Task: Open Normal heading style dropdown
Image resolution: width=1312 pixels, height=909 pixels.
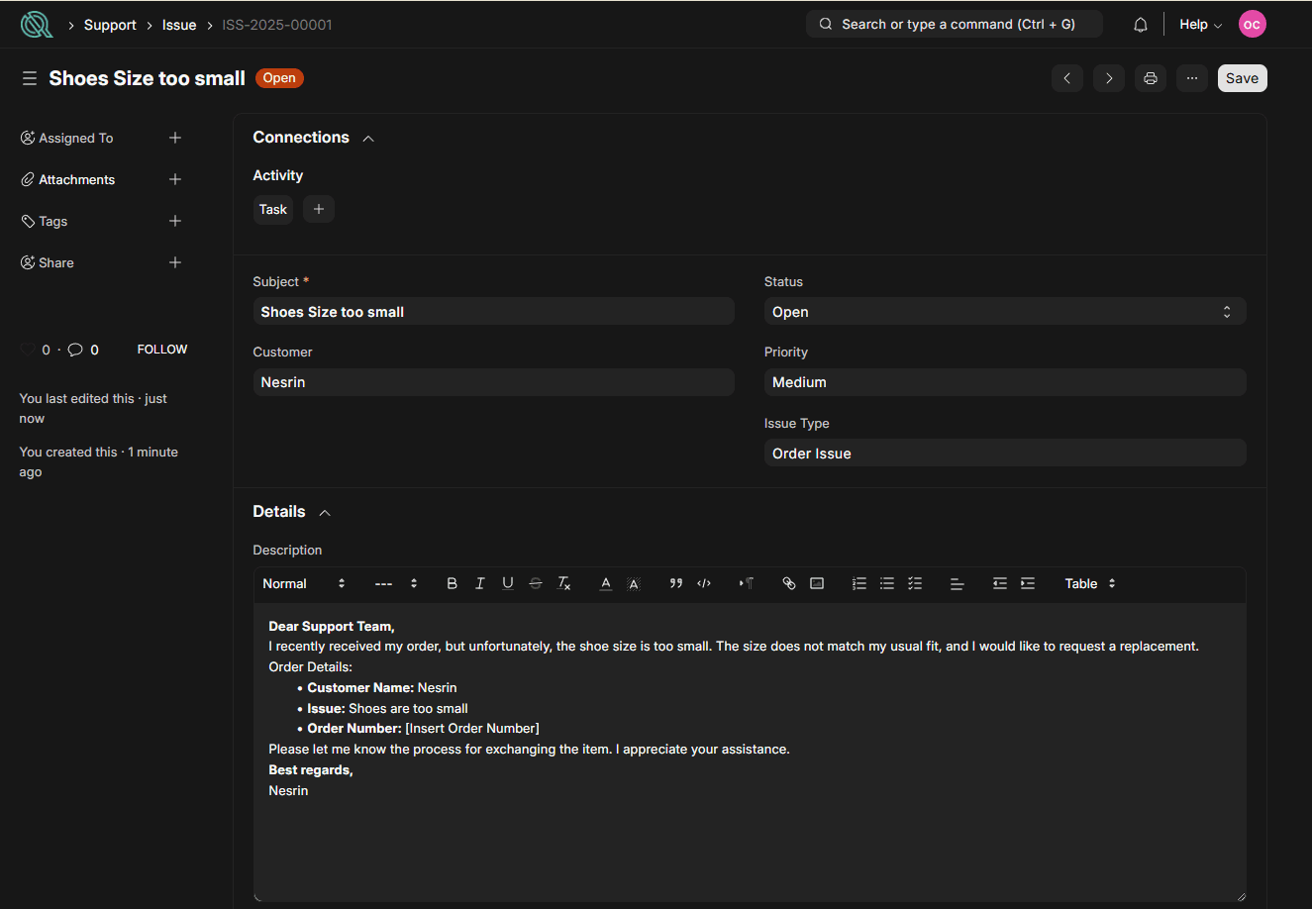Action: click(304, 583)
